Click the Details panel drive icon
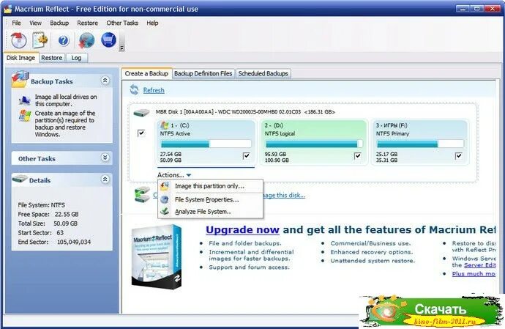Viewport: 505px width, 329px height. 20,179
